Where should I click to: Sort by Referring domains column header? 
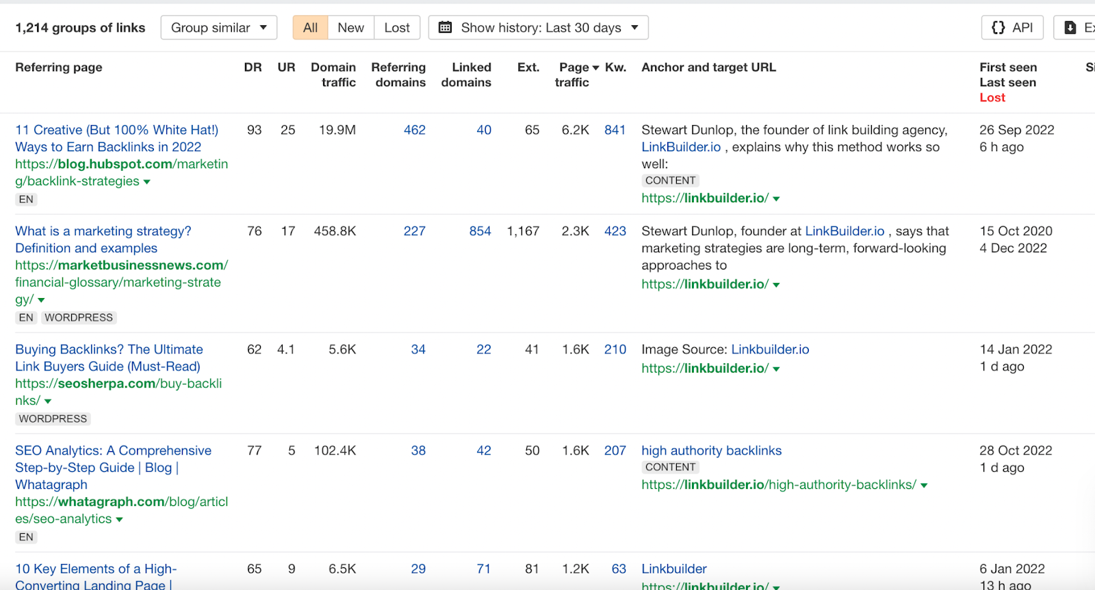(x=398, y=75)
